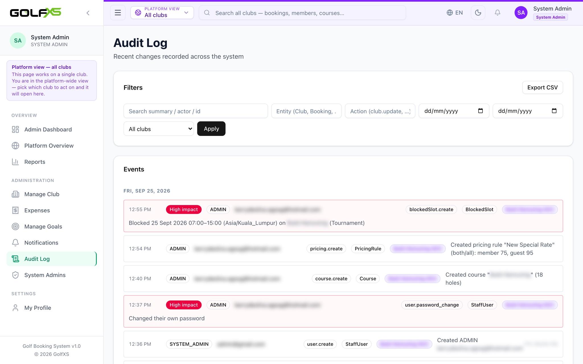583x364 pixels.
Task: Open the hamburger menu button
Action: click(x=118, y=13)
